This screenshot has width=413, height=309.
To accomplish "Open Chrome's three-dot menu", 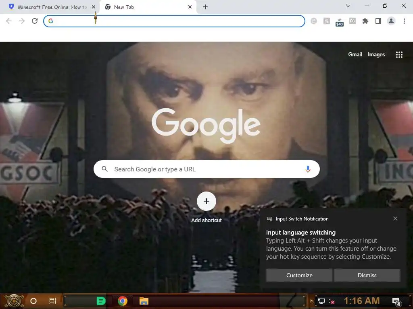I will coord(404,21).
